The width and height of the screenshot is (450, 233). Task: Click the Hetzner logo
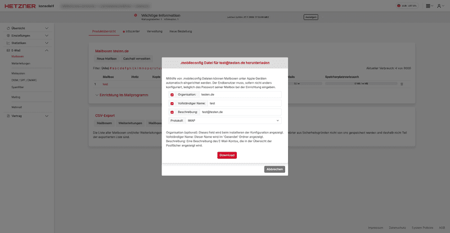[20, 6]
